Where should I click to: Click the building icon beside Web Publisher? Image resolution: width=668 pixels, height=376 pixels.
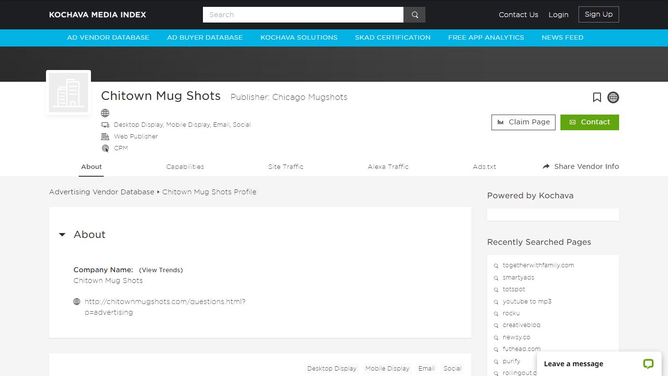(x=105, y=137)
